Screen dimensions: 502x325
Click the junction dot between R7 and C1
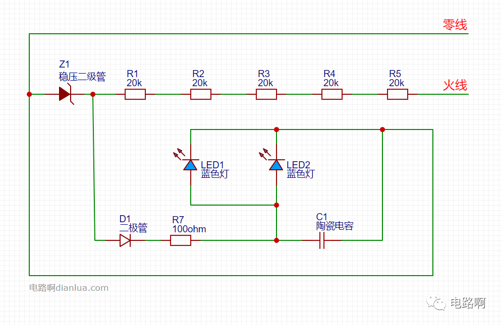point(276,240)
